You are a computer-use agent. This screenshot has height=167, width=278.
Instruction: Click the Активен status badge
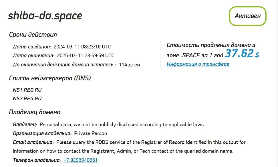pos(247,16)
